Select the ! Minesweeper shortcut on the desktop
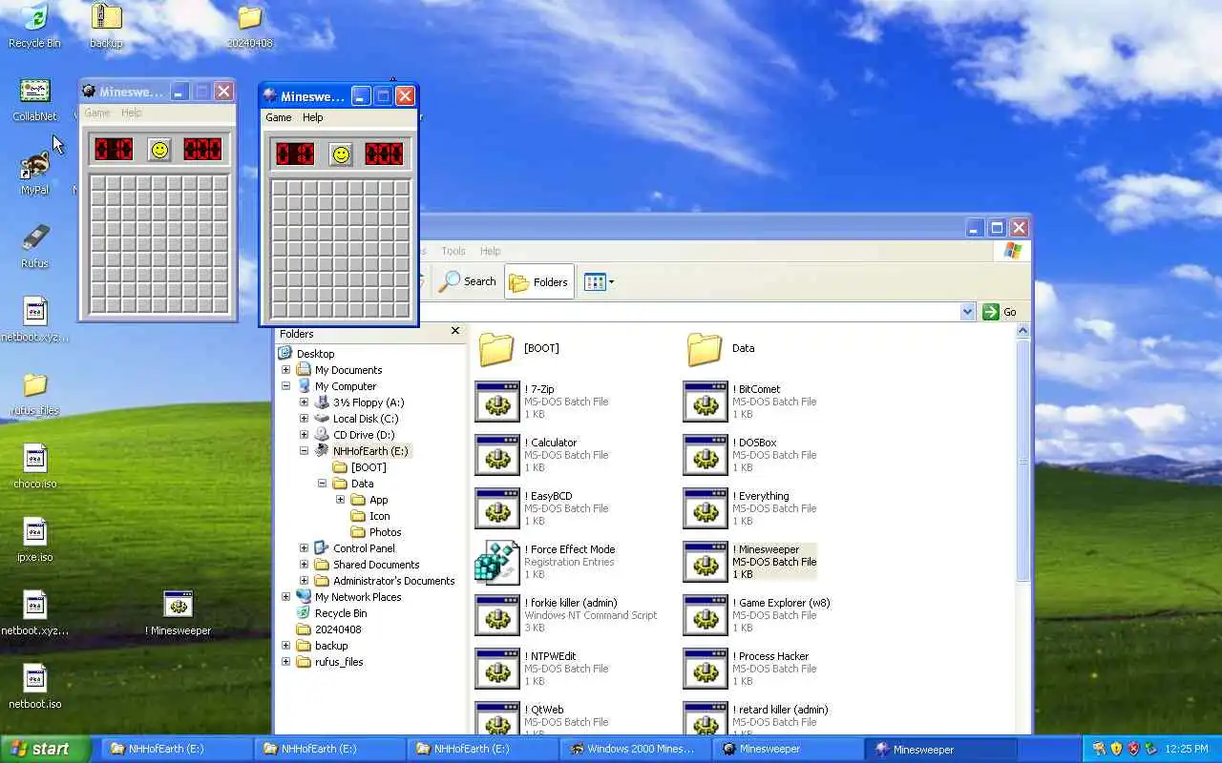 coord(179,613)
